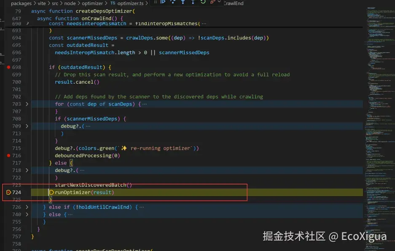The width and height of the screenshot is (395, 251).
Task: Click the debug Continue button
Action: (x=163, y=2)
